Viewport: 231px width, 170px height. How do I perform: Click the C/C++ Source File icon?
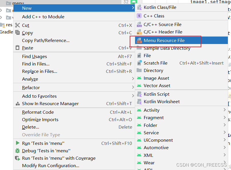pos(139,25)
